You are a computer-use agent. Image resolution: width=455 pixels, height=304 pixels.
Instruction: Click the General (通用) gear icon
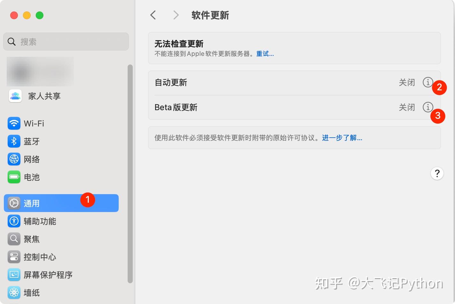[x=14, y=203]
